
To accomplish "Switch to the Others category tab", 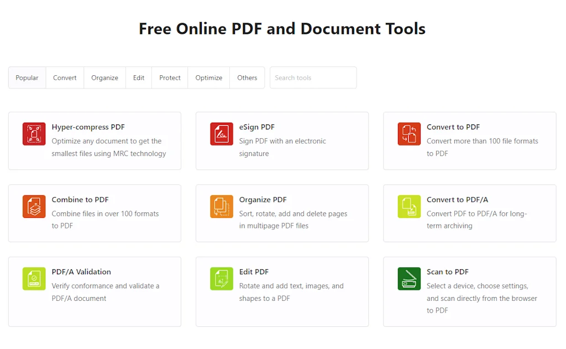I will (x=247, y=77).
